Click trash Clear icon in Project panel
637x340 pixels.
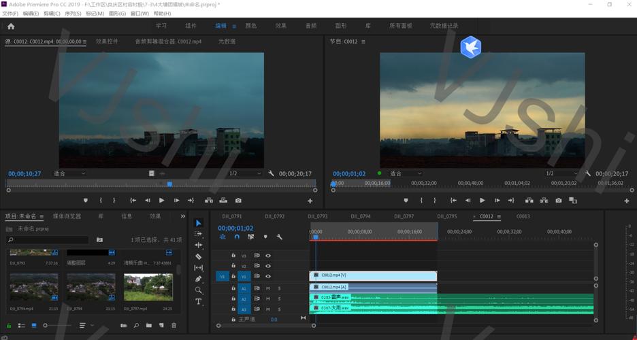174,326
